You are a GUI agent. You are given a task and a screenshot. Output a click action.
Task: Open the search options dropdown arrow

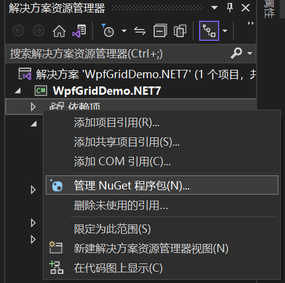tap(249, 53)
